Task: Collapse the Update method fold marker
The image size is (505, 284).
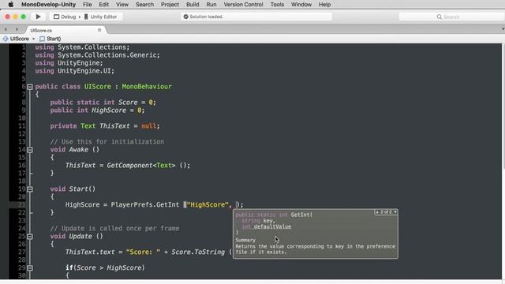Action: click(x=30, y=237)
